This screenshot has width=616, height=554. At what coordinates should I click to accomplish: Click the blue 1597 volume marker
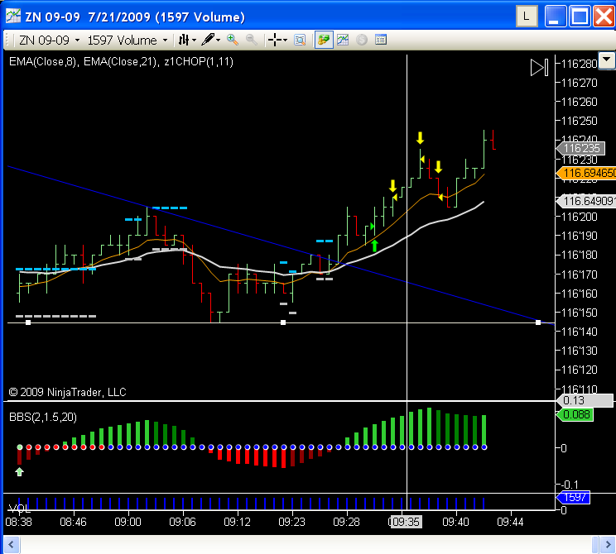[573, 498]
